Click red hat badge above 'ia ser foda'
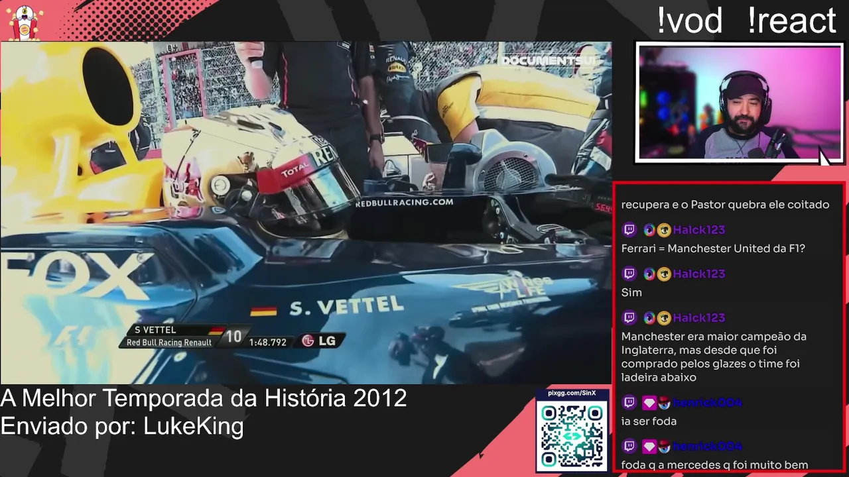 [664, 402]
